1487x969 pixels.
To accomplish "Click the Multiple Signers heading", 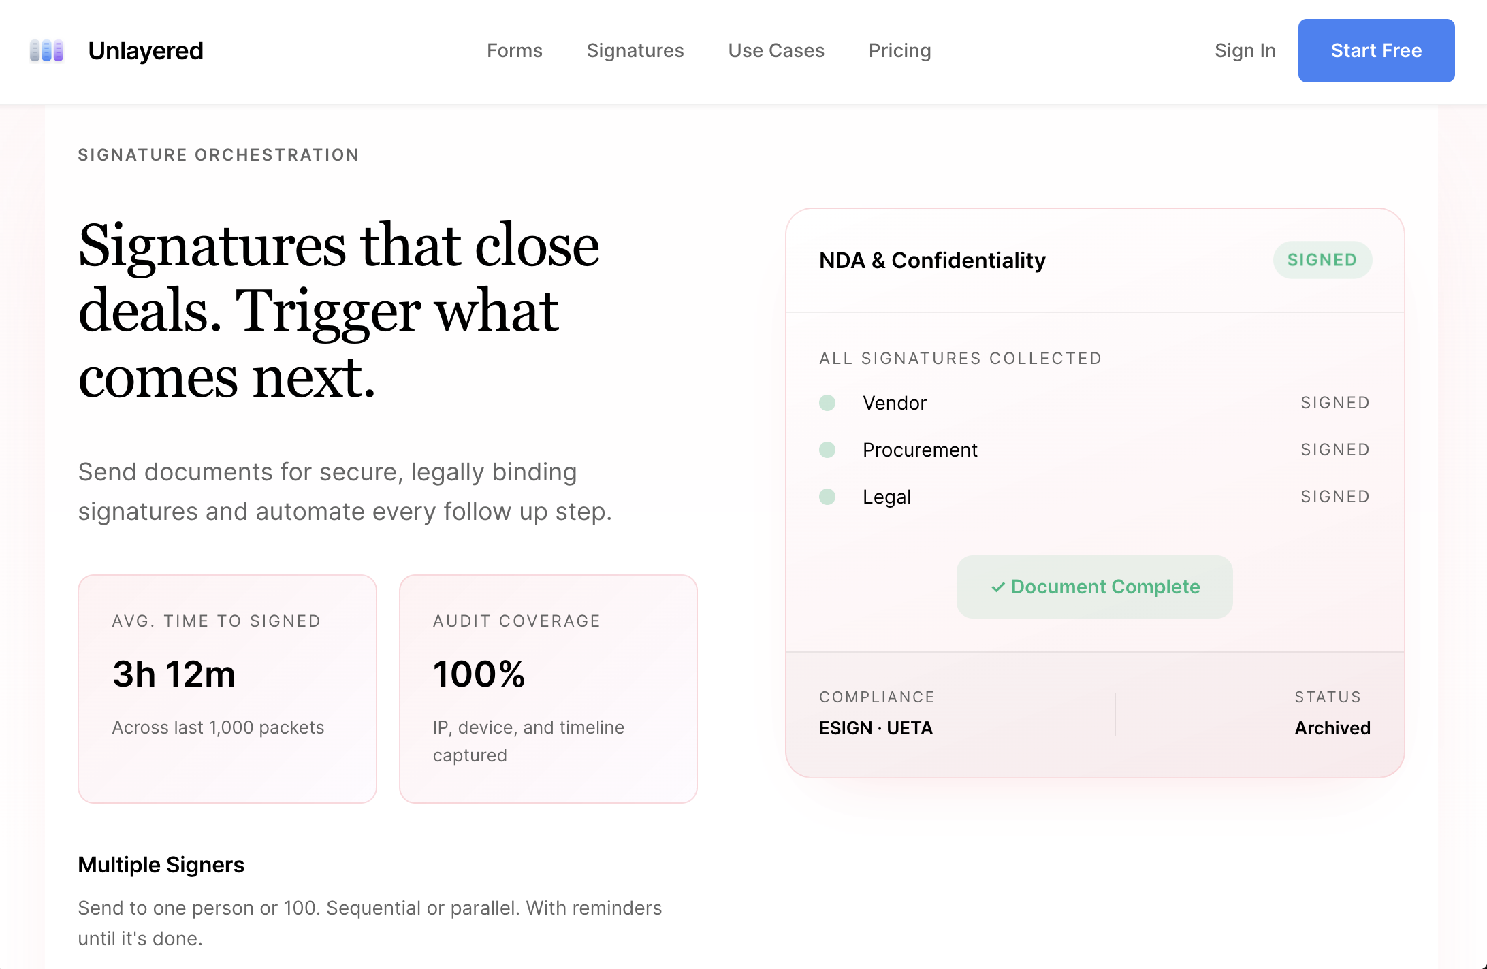I will click(161, 865).
